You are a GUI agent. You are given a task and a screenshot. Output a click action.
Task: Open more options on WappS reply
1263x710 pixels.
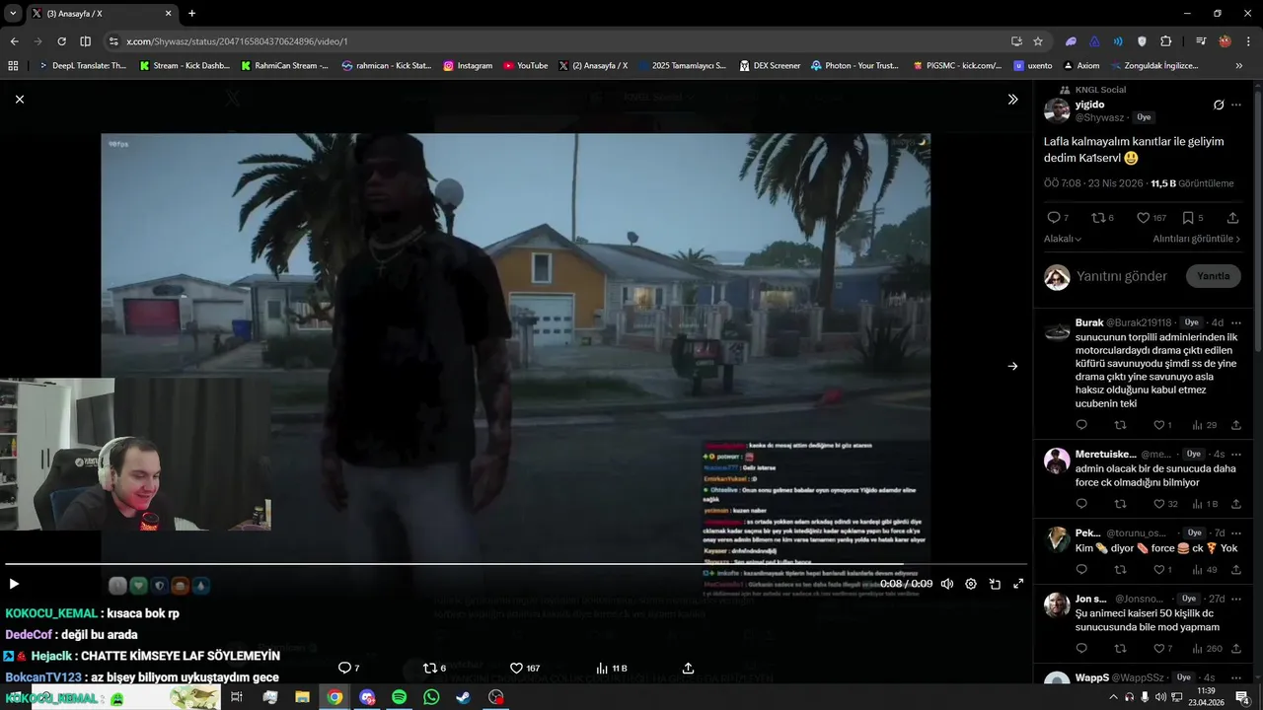(x=1236, y=677)
